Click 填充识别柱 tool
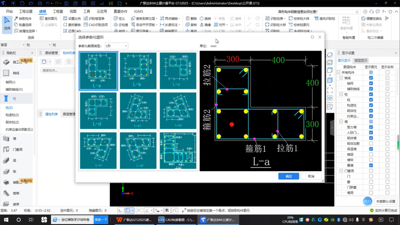Image resolution: width=400 pixels, height=225 pixels. (x=325, y=19)
